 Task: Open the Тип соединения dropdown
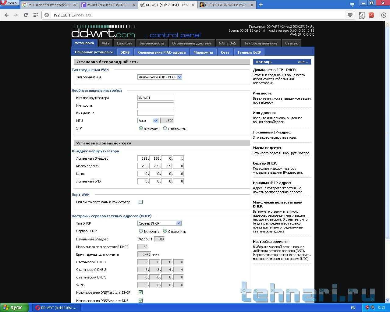(x=160, y=77)
